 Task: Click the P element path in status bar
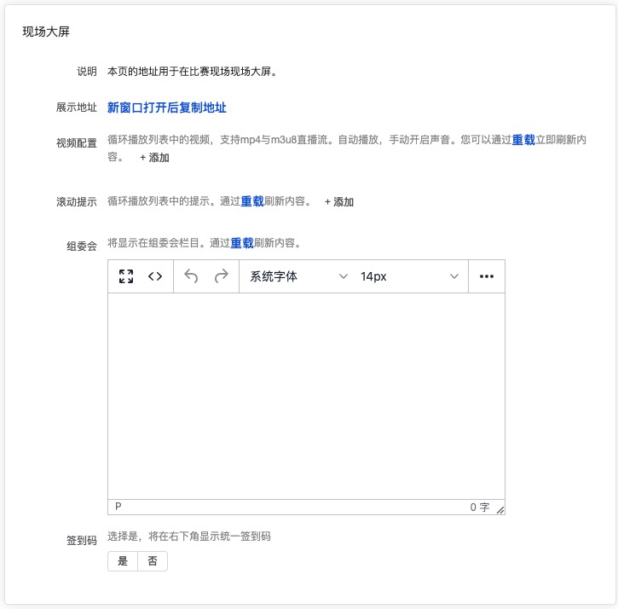118,507
